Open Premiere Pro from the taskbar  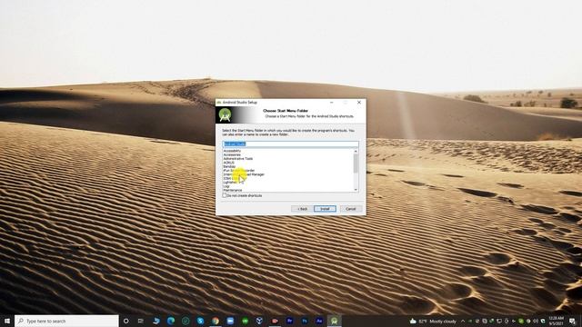click(289, 321)
